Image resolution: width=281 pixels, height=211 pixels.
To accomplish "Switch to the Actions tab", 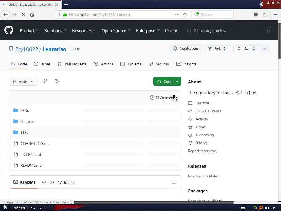I will pos(103,64).
